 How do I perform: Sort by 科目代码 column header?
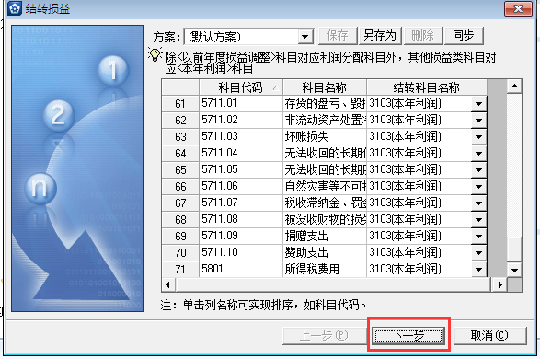(241, 87)
